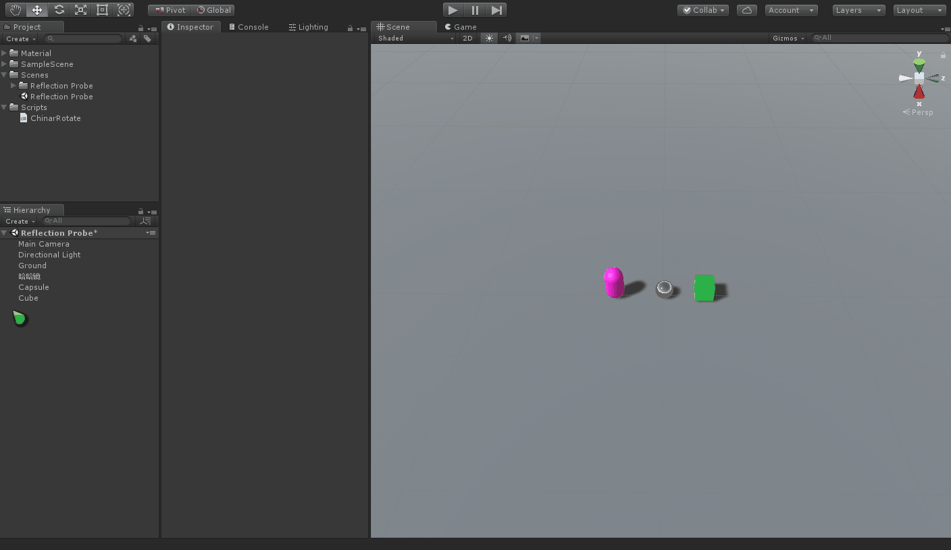
Task: Open the Layers dropdown
Action: click(858, 10)
